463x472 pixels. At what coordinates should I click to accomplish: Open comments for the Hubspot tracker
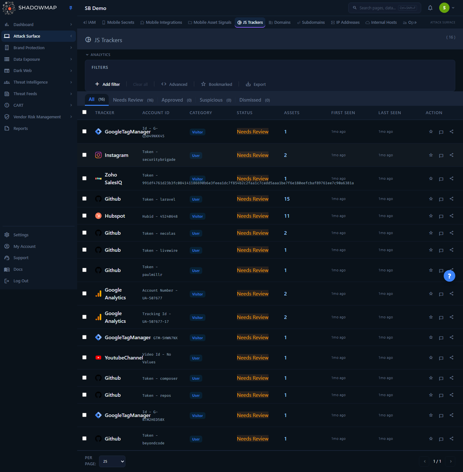[441, 216]
